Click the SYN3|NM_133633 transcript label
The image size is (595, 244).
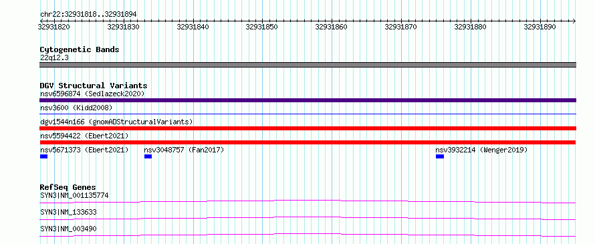pyautogui.click(x=68, y=212)
